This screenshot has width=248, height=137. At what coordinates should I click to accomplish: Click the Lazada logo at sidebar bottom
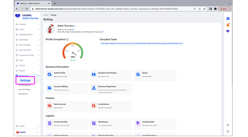pos(21,132)
